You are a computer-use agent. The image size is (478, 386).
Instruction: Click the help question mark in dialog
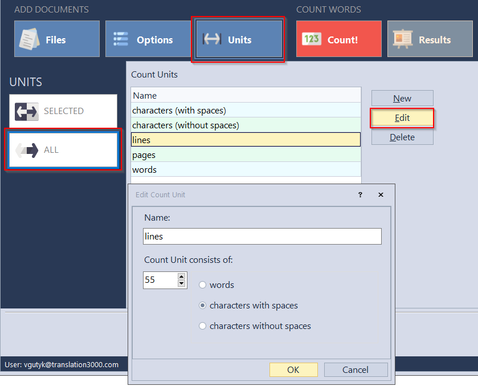coord(360,195)
